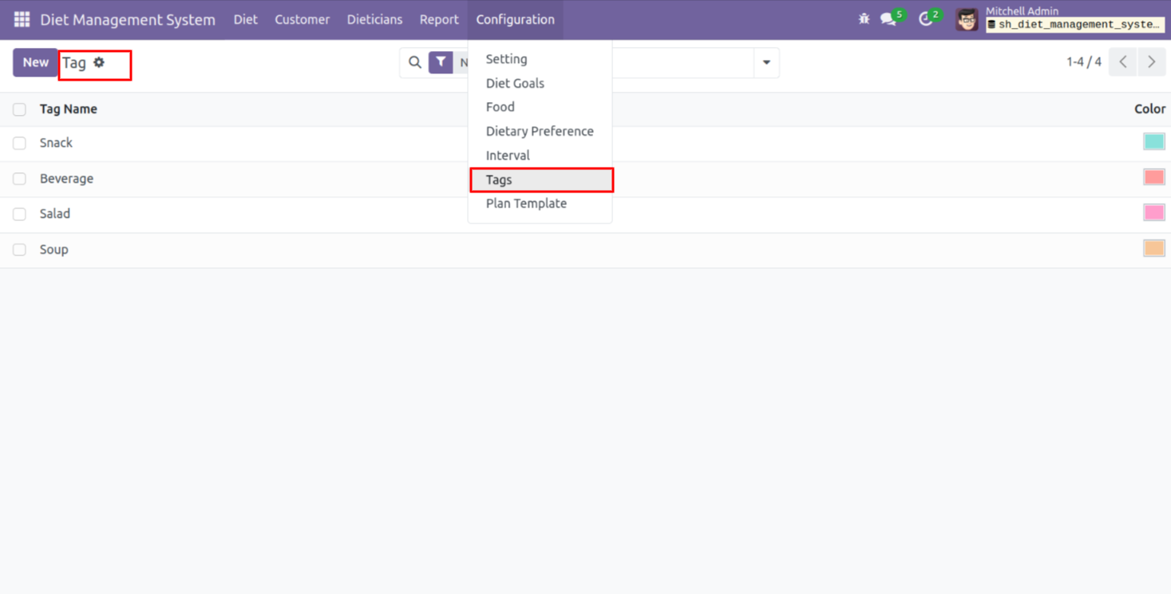The height and width of the screenshot is (594, 1171).
Task: Open the apps grid home menu
Action: click(22, 19)
